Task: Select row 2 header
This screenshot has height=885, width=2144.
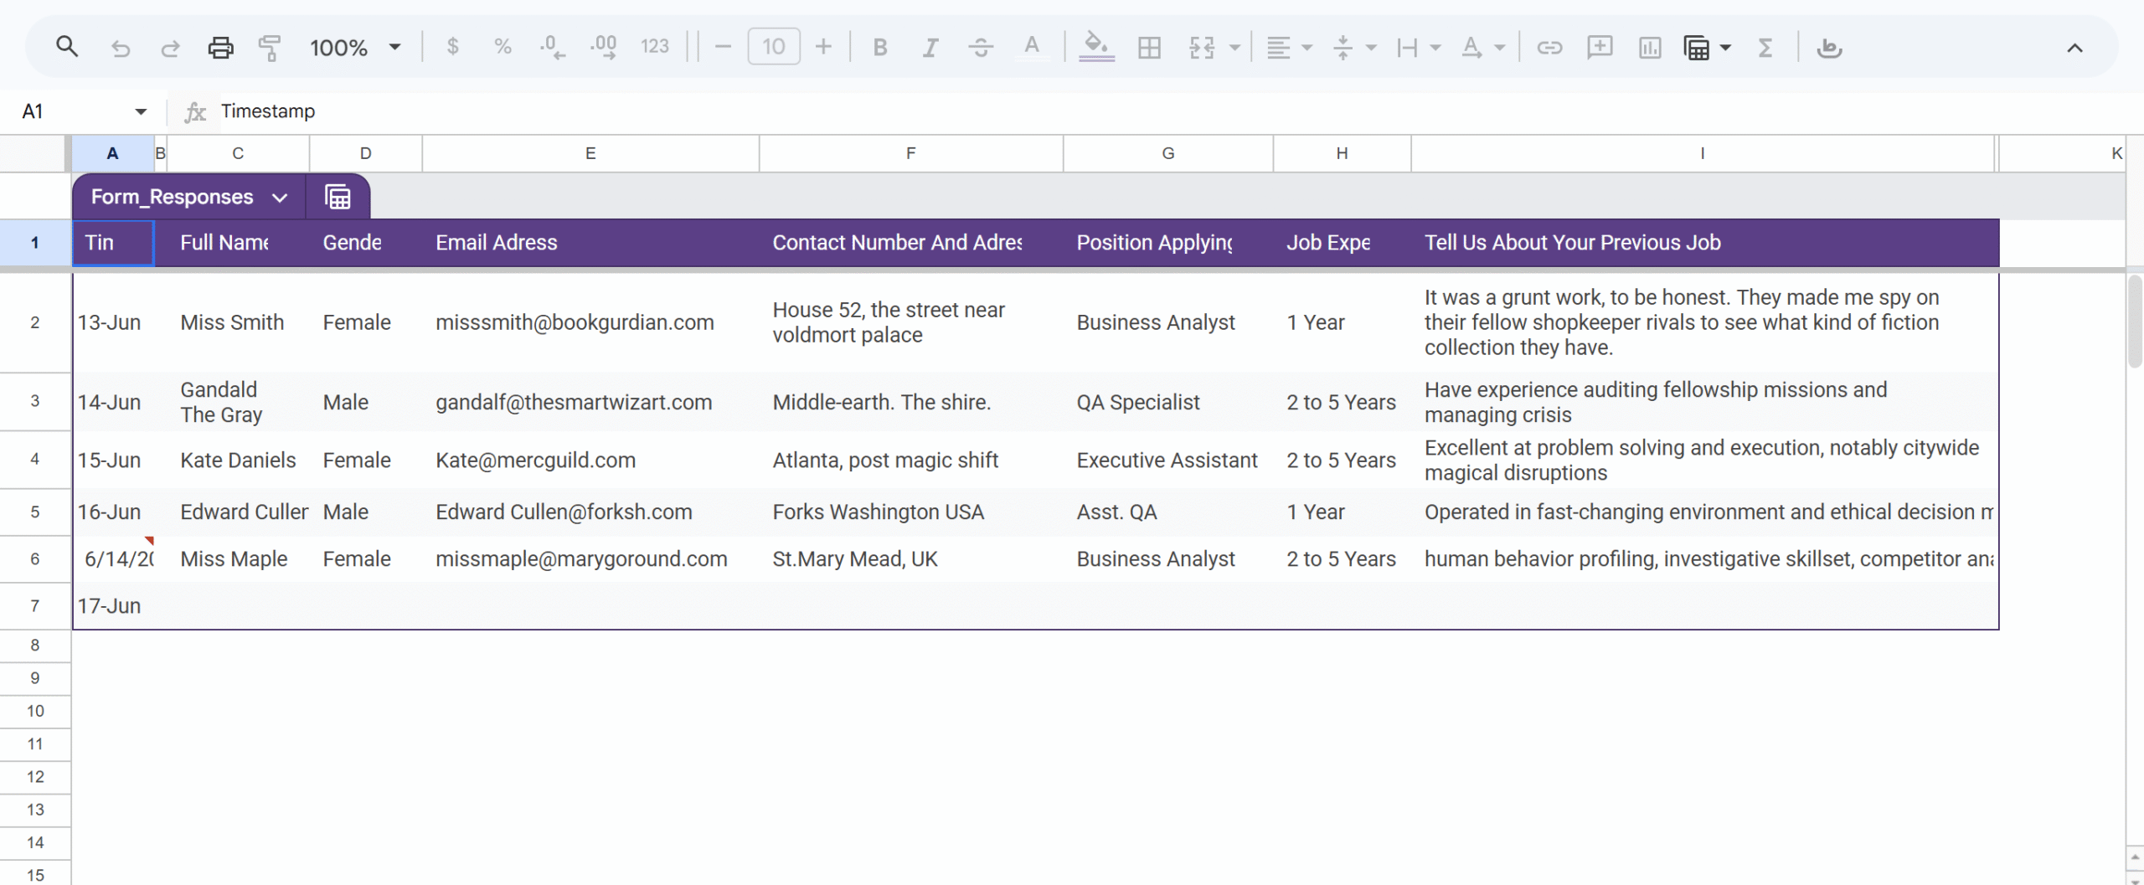Action: pyautogui.click(x=34, y=322)
